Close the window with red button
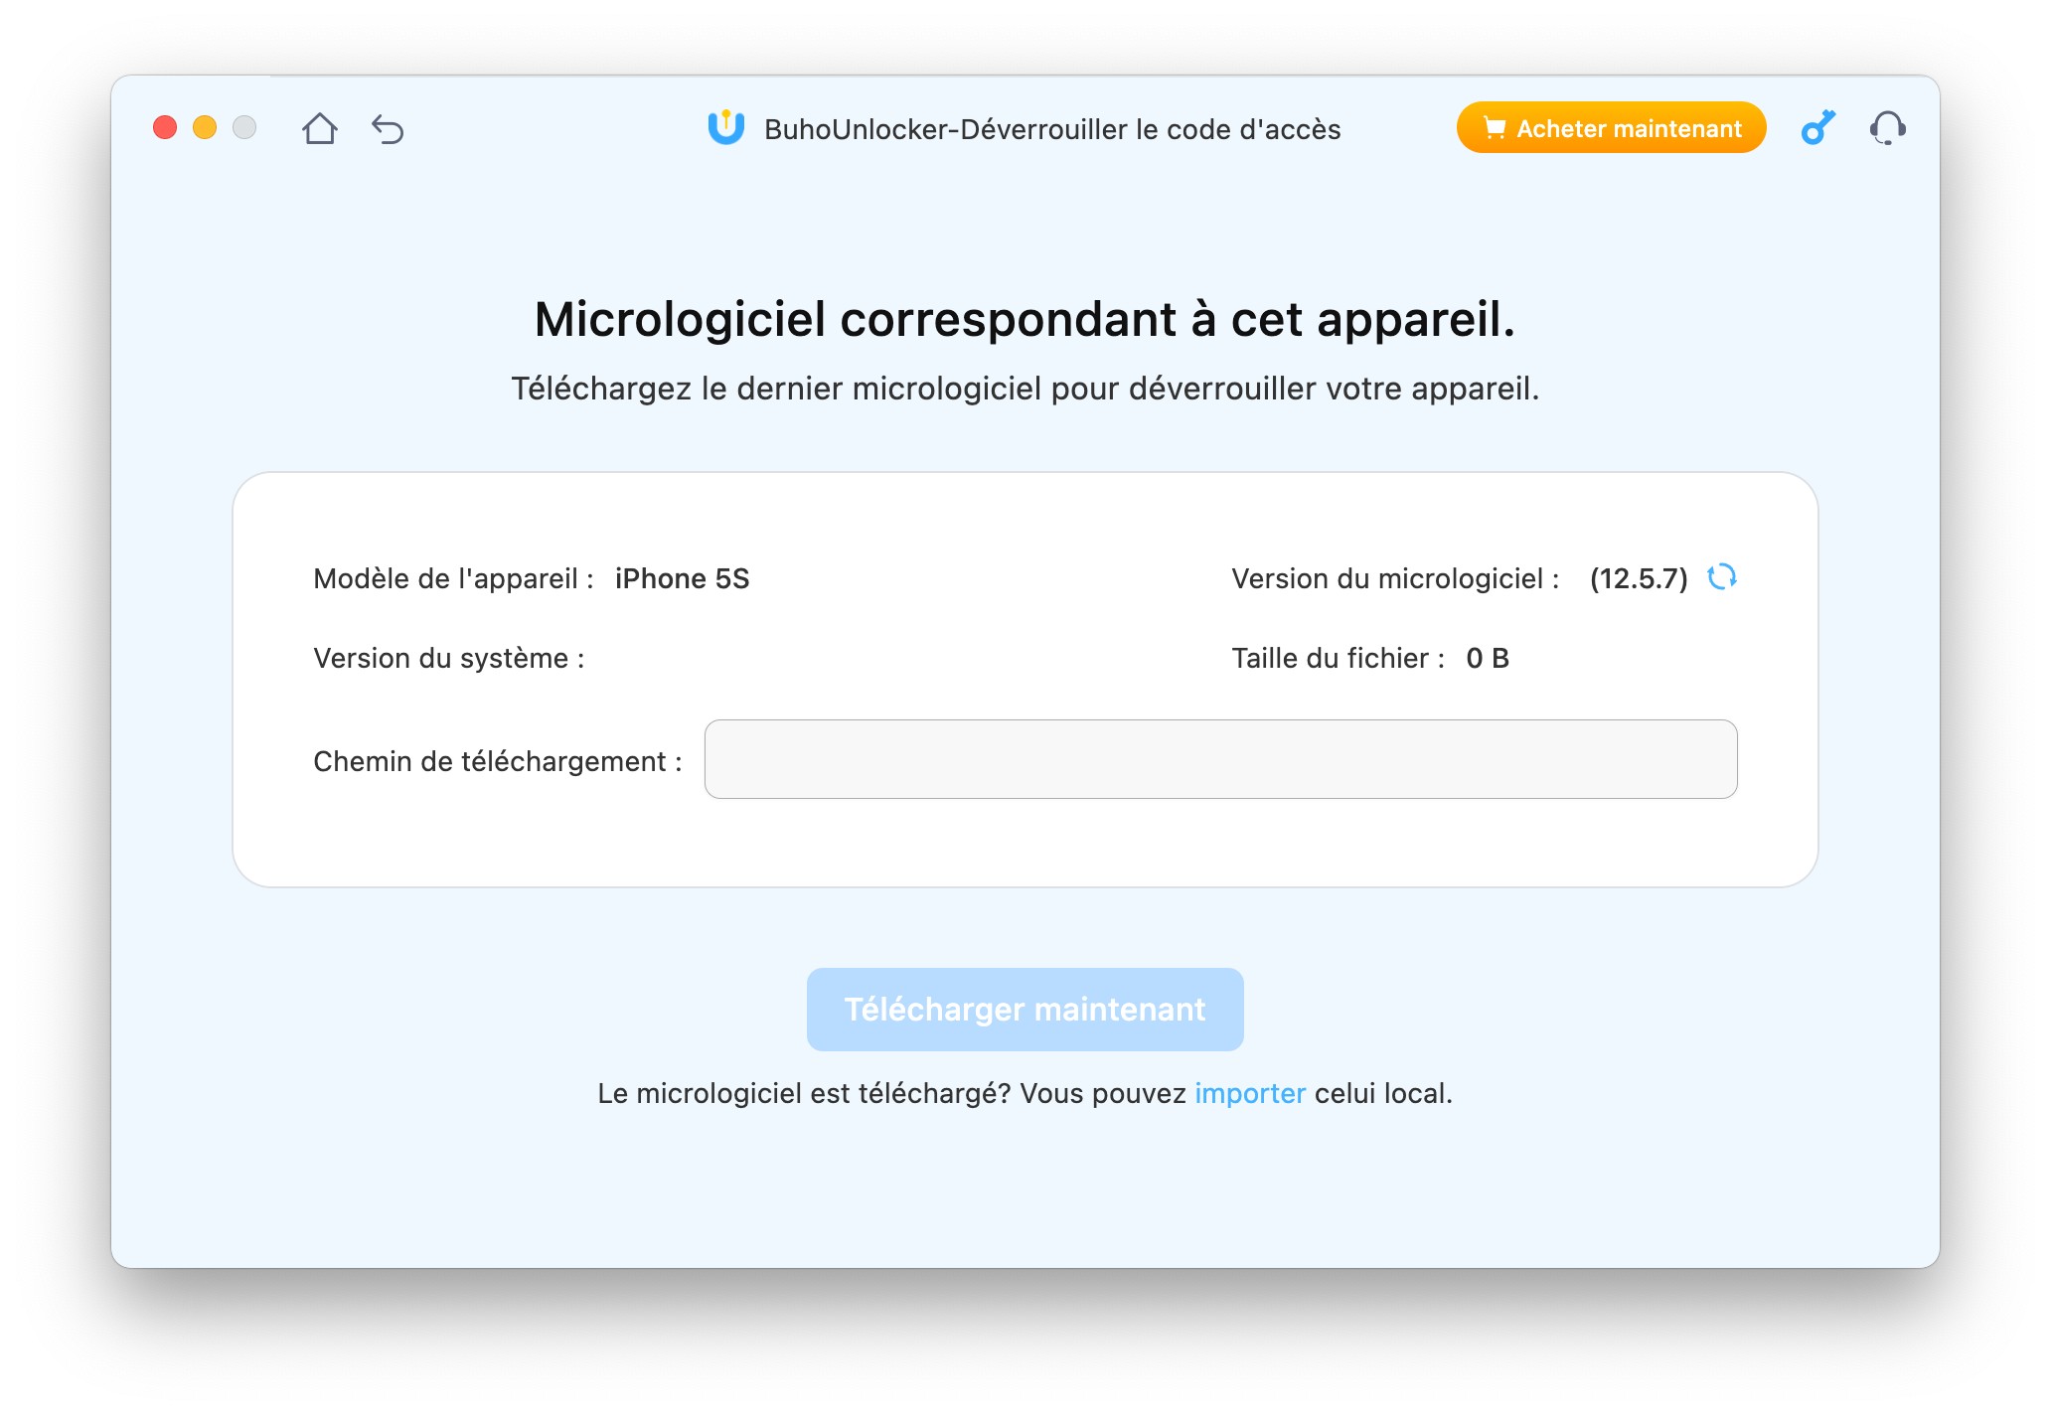2051x1415 pixels. tap(165, 127)
